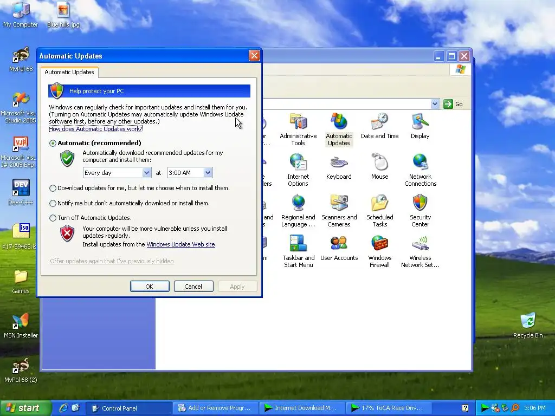This screenshot has width=555, height=416.
Task: Select MyPal 68 (2) desktop shortcut
Action: click(x=21, y=370)
